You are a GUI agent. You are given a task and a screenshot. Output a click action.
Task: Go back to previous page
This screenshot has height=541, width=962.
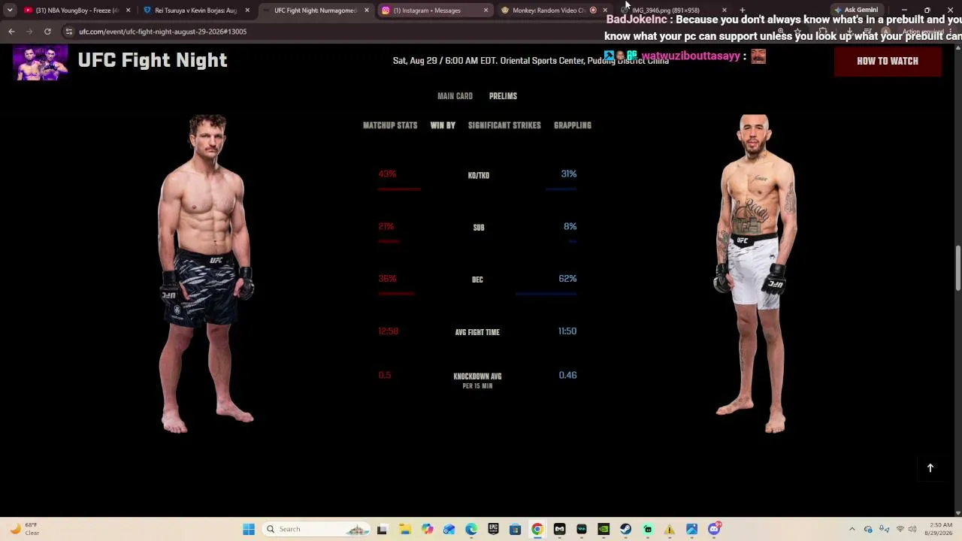(x=11, y=32)
